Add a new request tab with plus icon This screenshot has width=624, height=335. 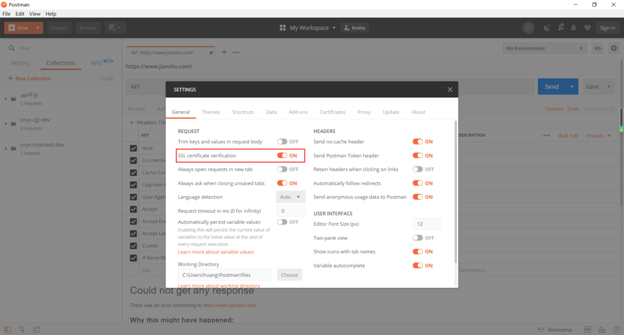(x=224, y=52)
